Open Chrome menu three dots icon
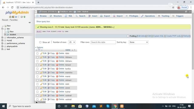Image resolution: width=194 pixels, height=109 pixels. click(x=191, y=7)
